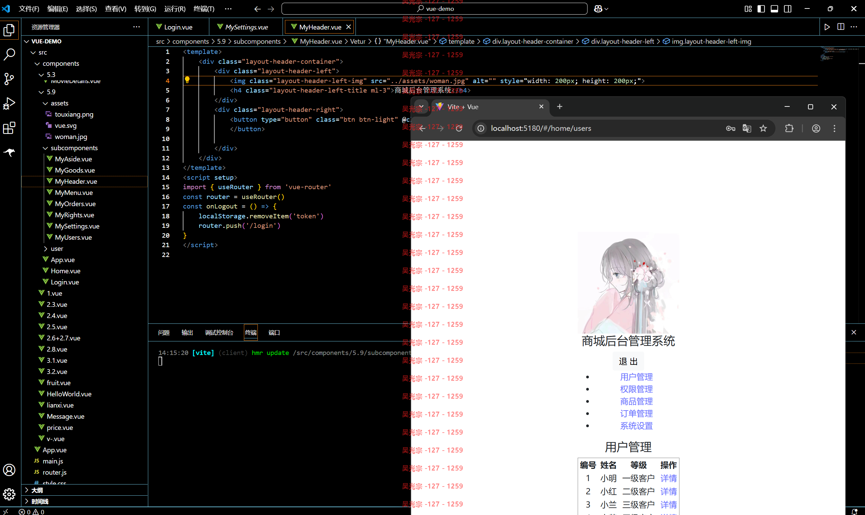Open the browser three-dot menu
Viewport: 865px width, 515px height.
pyautogui.click(x=834, y=128)
